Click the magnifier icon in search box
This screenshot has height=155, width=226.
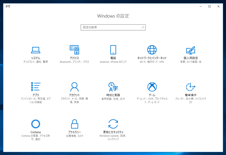click(143, 27)
